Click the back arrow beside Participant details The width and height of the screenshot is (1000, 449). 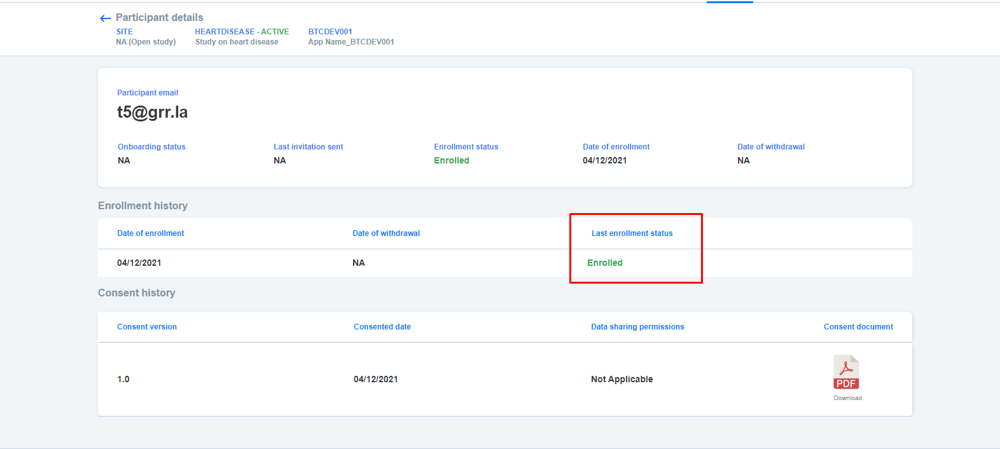[x=106, y=18]
